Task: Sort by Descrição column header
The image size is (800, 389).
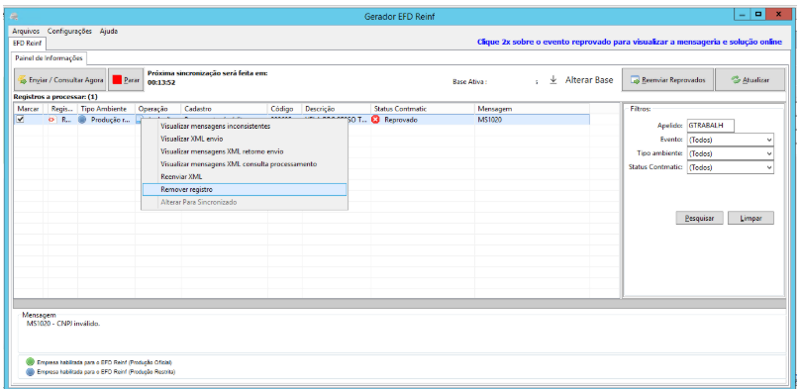Action: 337,109
